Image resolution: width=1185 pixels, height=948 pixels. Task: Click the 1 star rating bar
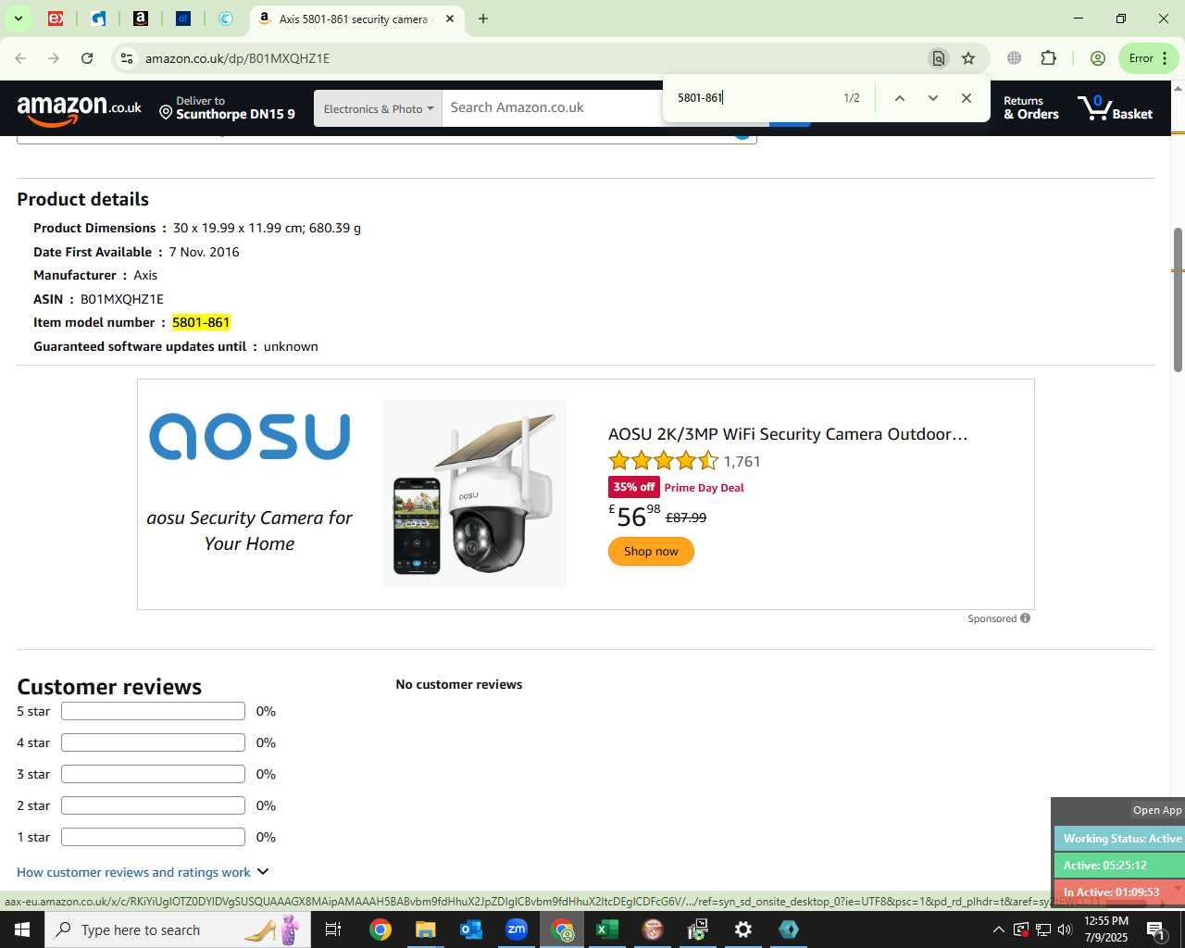153,837
